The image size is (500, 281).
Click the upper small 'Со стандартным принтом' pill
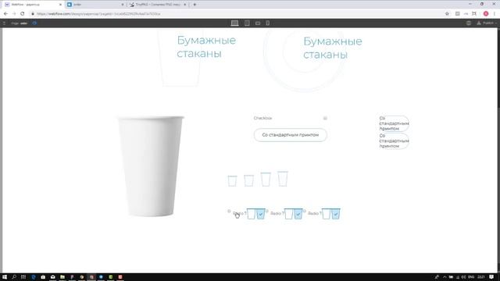(394, 123)
